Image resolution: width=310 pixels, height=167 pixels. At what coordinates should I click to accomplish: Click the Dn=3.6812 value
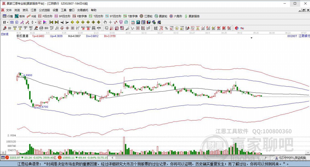click(92, 36)
